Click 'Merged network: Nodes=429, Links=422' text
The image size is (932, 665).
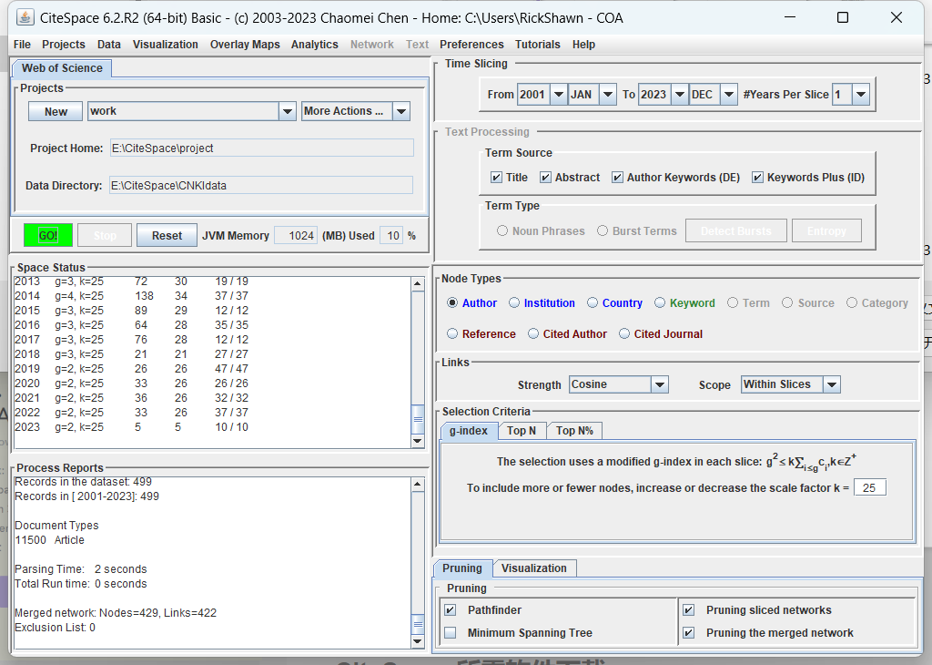pyautogui.click(x=116, y=613)
